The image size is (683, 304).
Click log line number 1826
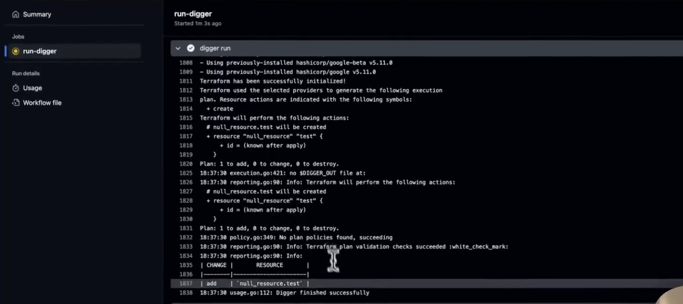pyautogui.click(x=186, y=182)
